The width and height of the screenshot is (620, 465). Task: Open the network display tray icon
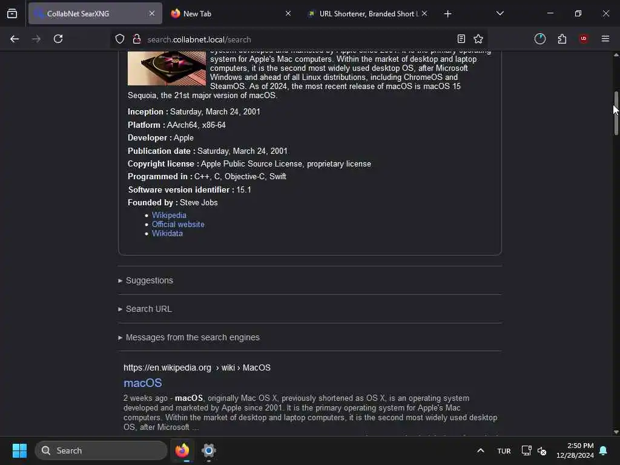(526, 450)
